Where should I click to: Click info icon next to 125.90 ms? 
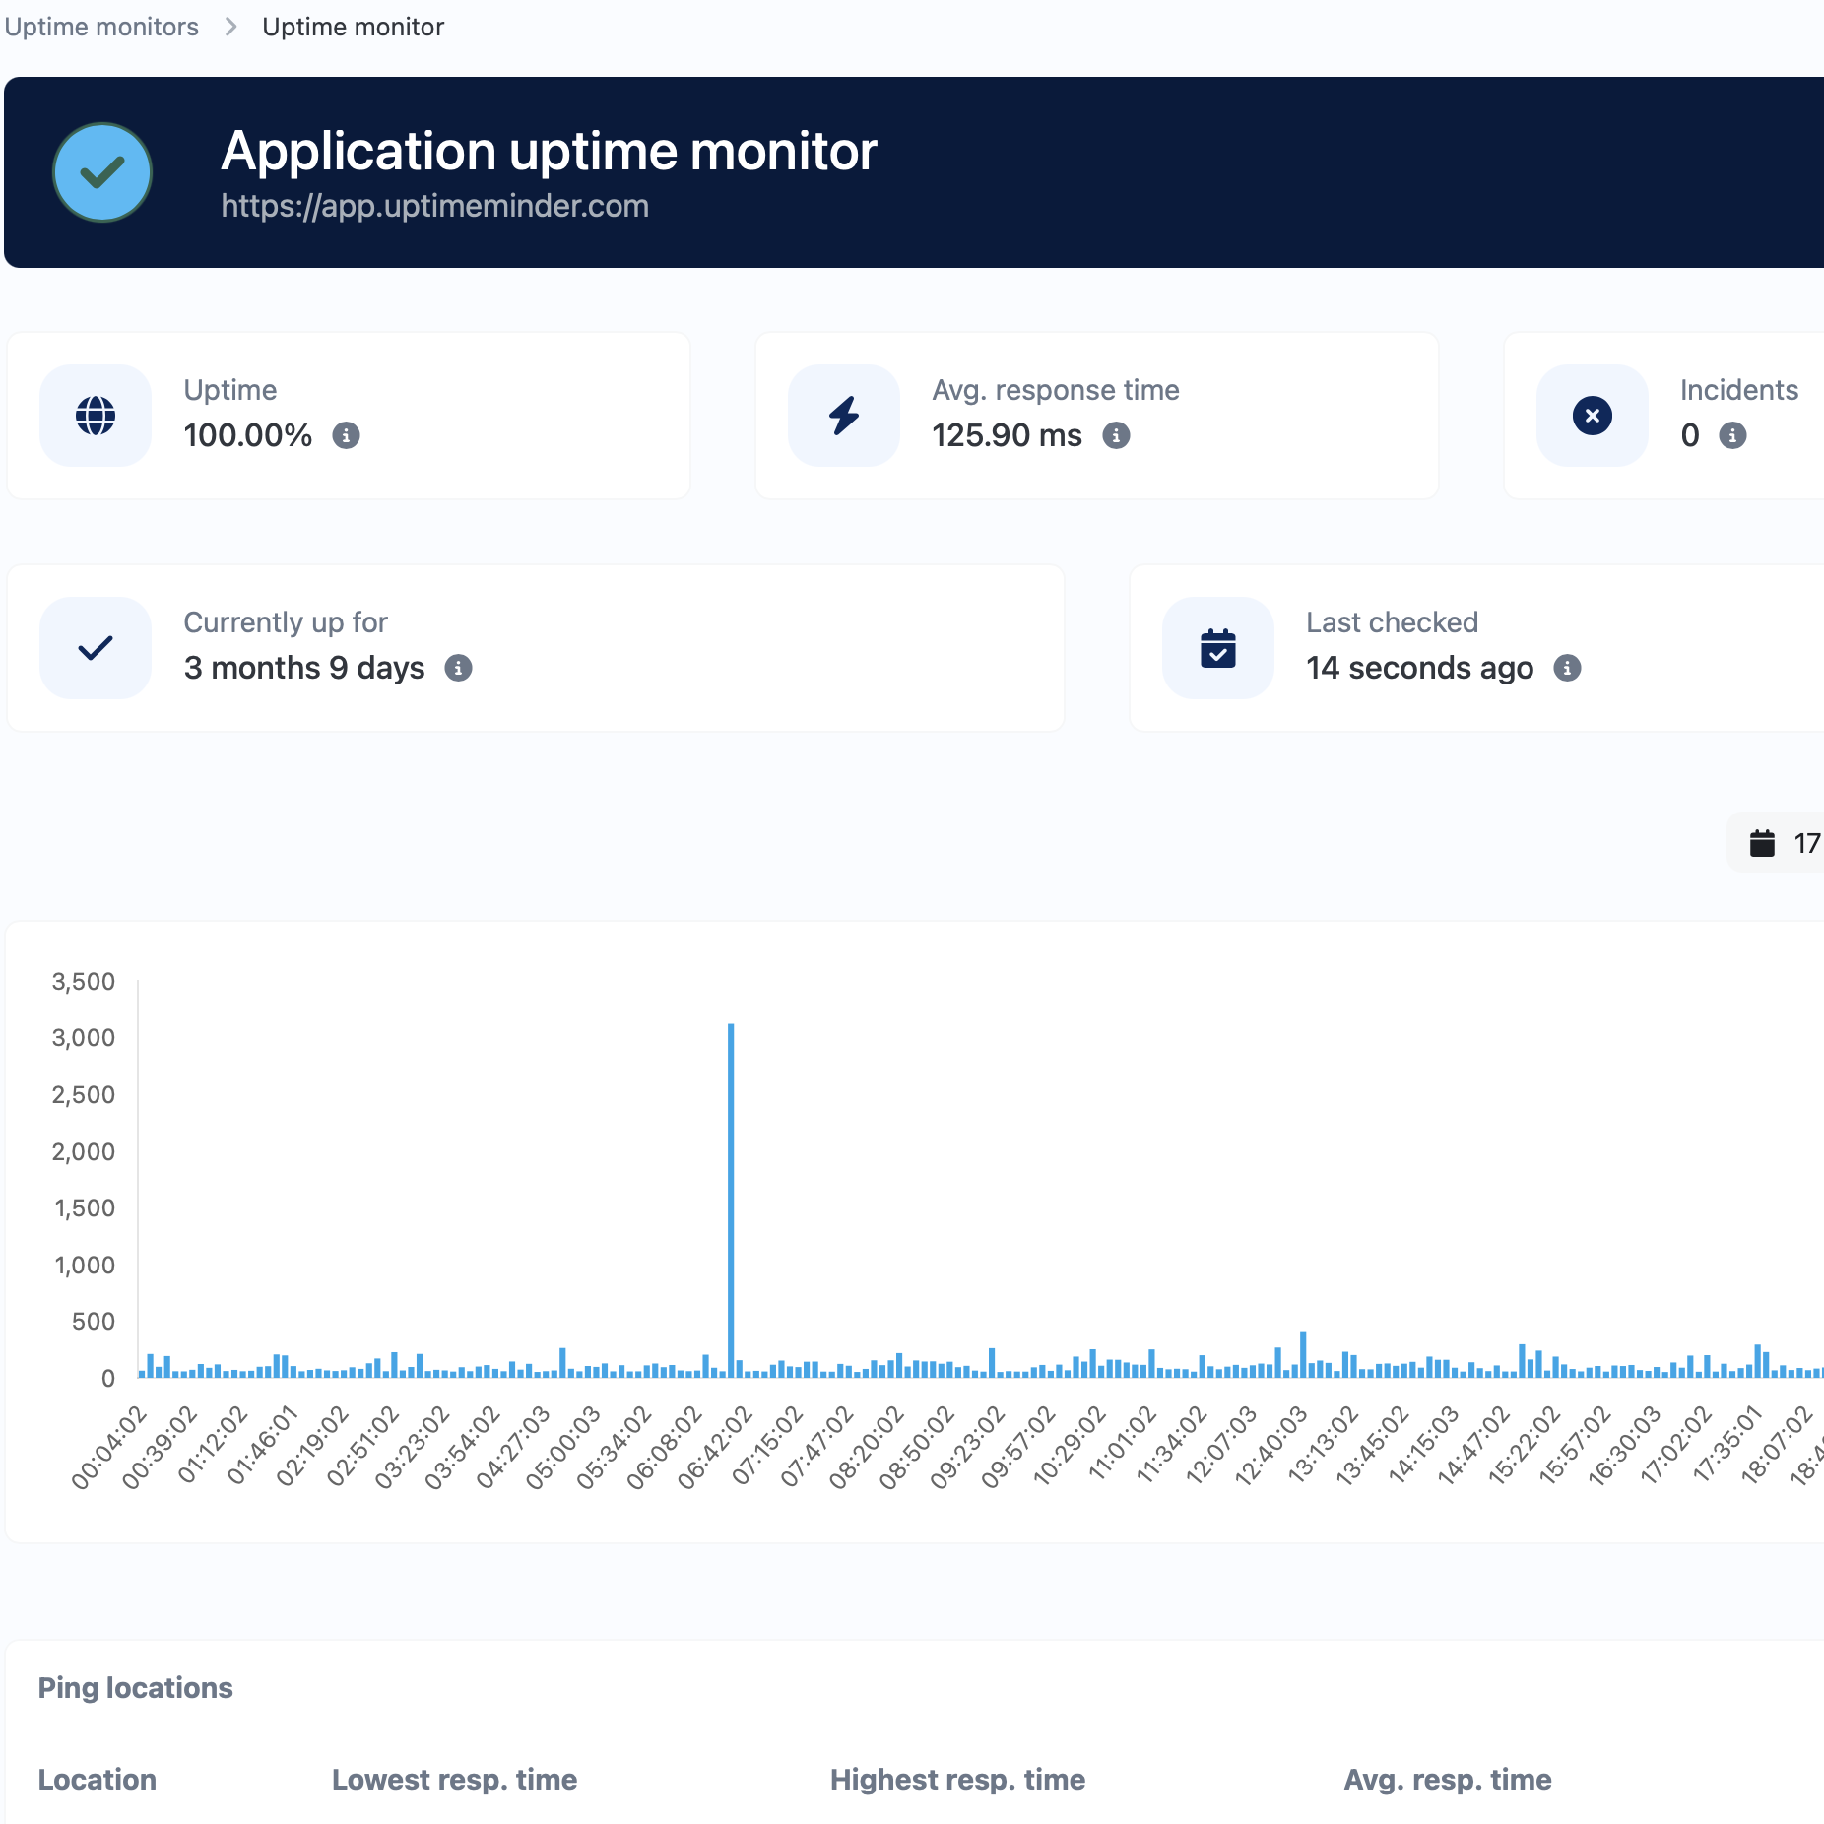1116,435
